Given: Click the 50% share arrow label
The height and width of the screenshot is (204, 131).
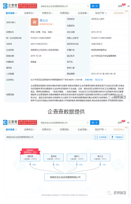Looking at the screenshot, I should tap(34, 165).
